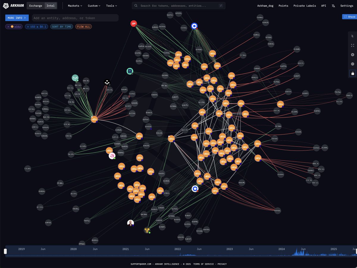
Task: Select the yellow logo node
Action: point(147,230)
